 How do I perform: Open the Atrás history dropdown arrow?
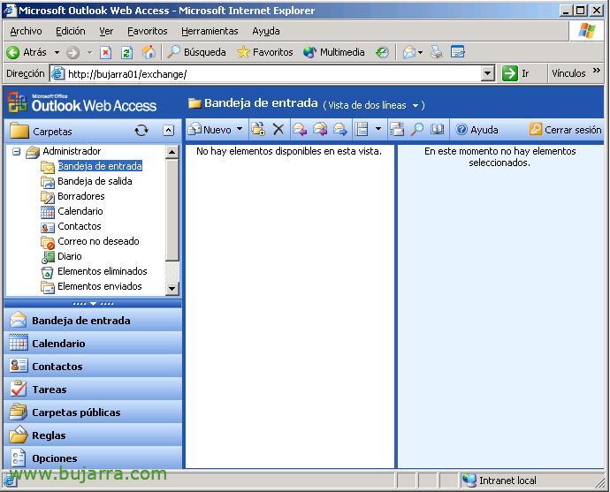pyautogui.click(x=57, y=52)
